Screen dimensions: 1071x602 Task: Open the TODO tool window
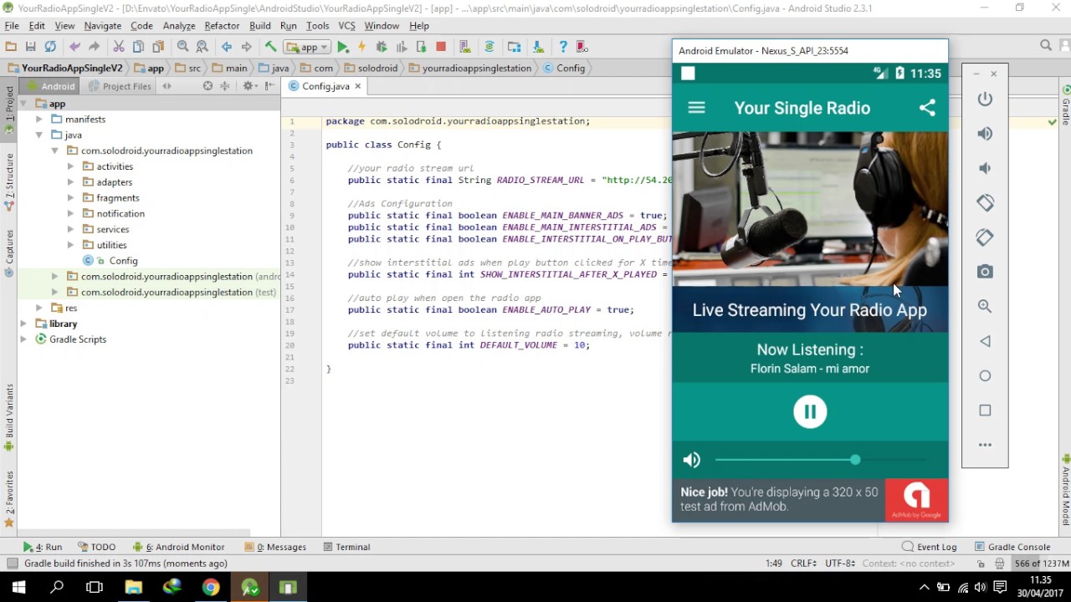pos(96,547)
